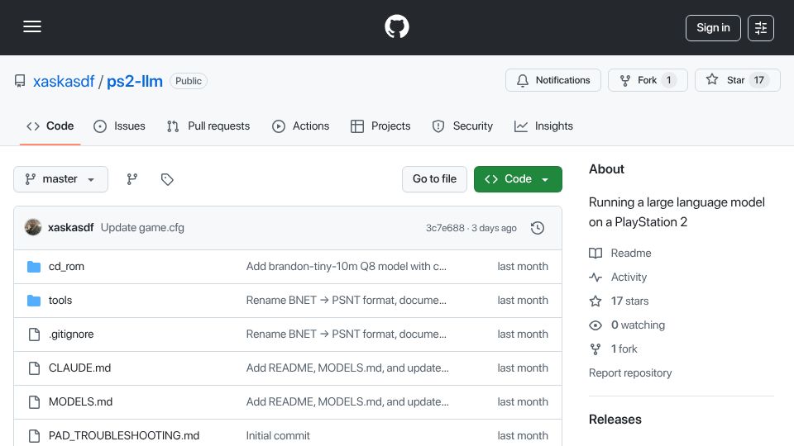Fork the repository

[648, 80]
